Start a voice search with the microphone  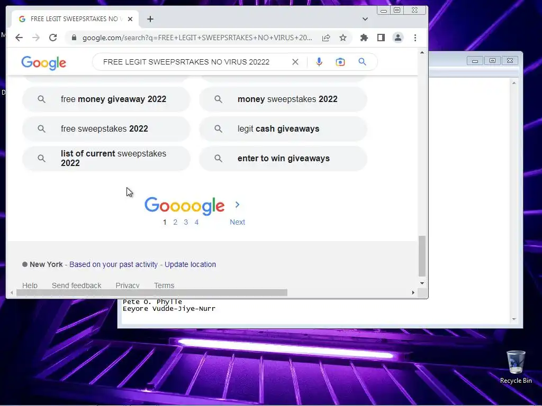[x=319, y=62]
